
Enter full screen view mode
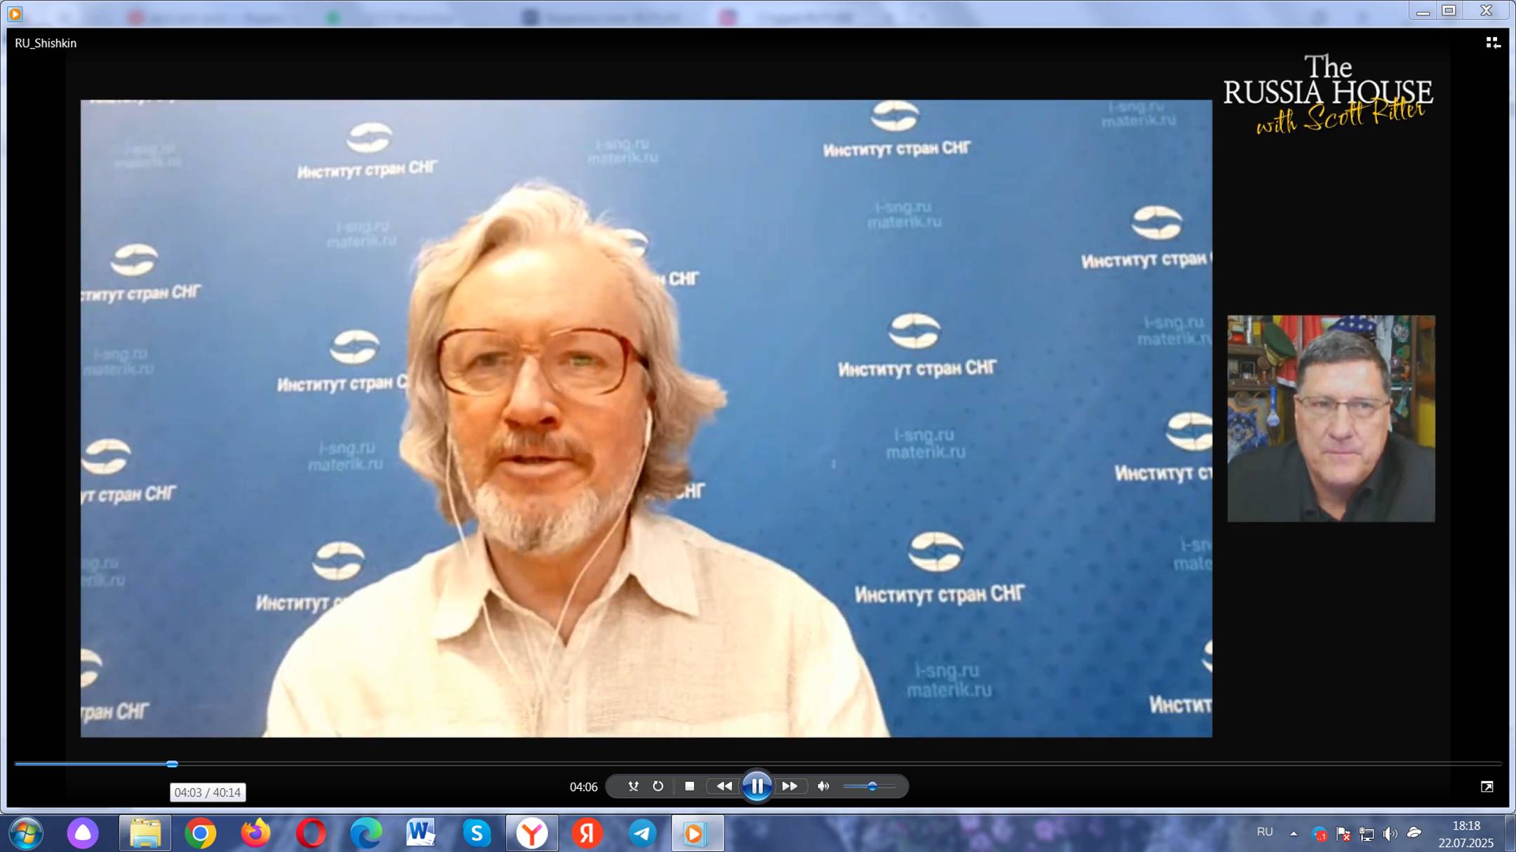(1487, 787)
